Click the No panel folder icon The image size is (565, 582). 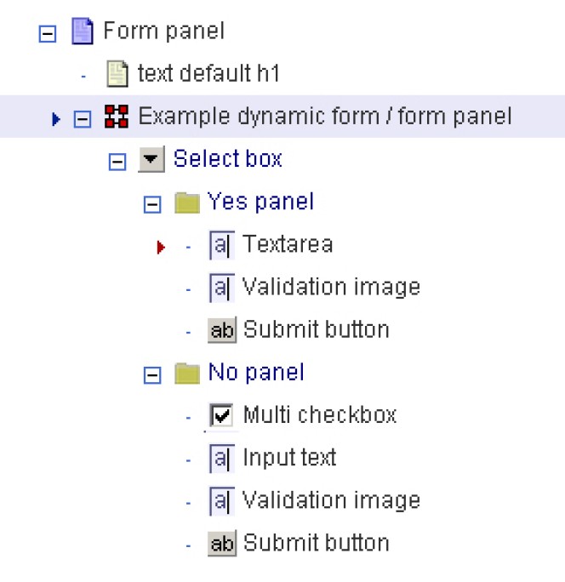[186, 373]
